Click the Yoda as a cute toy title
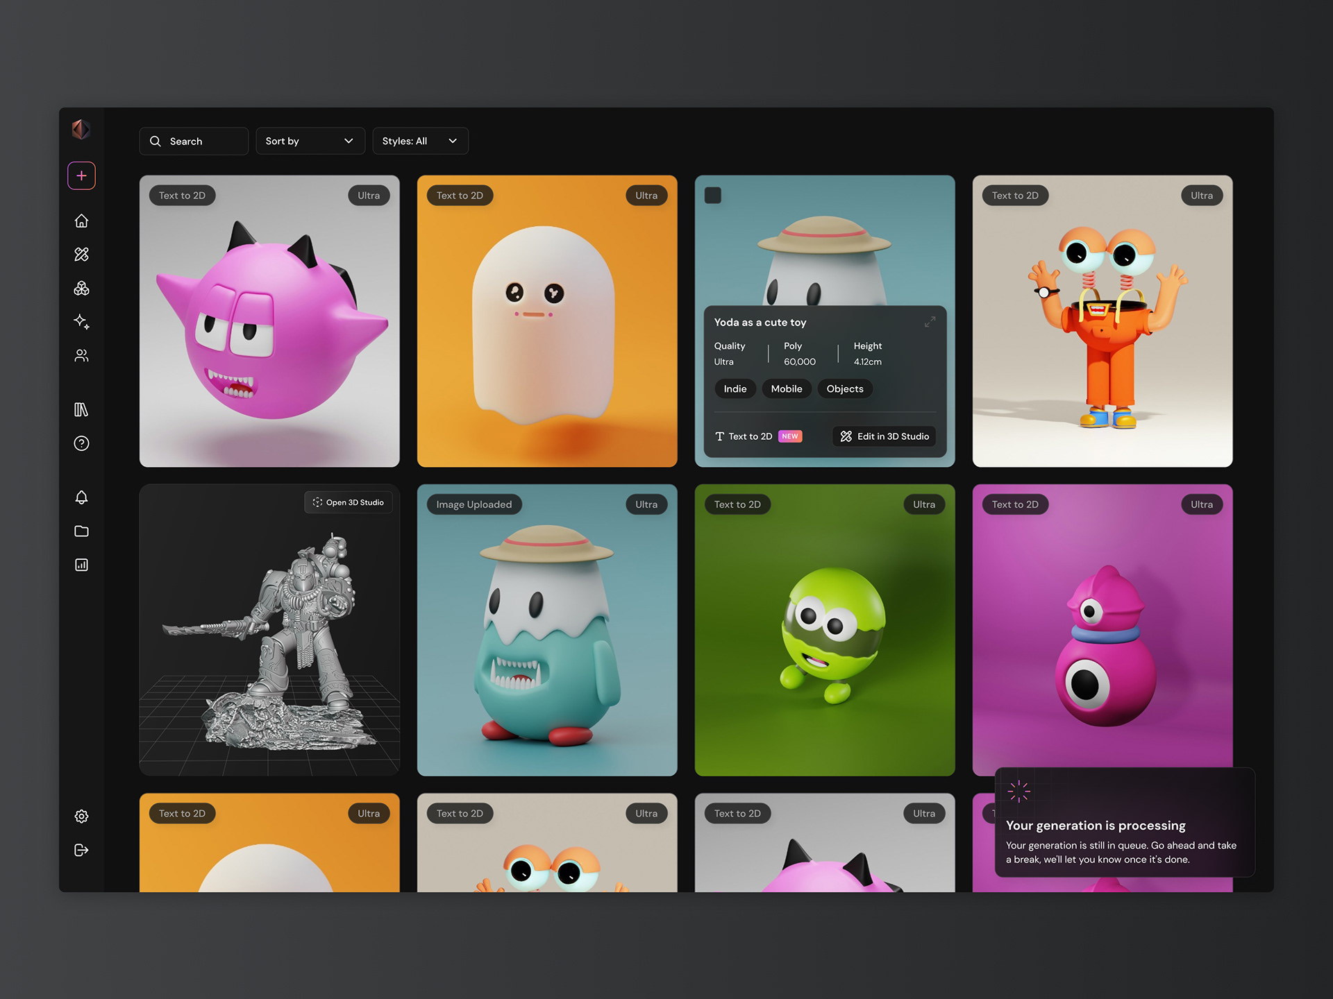Screen dimensions: 1333x999 click(760, 323)
